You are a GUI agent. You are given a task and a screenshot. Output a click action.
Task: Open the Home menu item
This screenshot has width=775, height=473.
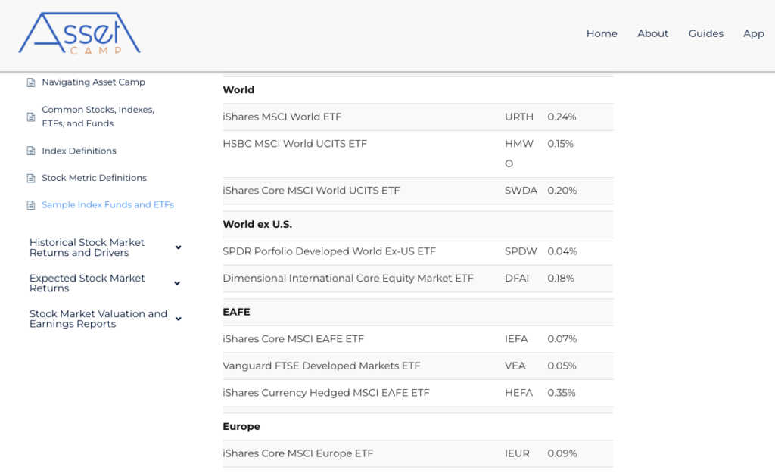[602, 33]
